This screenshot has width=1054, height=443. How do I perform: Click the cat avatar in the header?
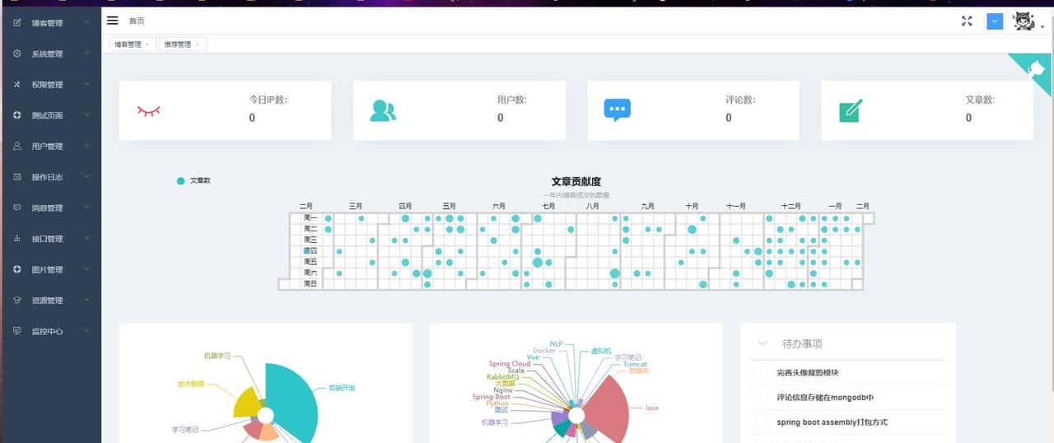pos(1024,21)
